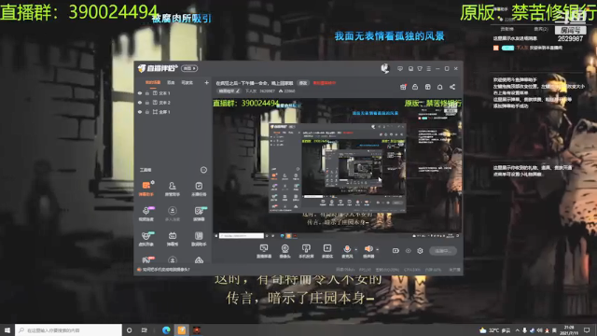597x336 pixels.
Task: Open the gift box icon with red dot
Action: 403,87
